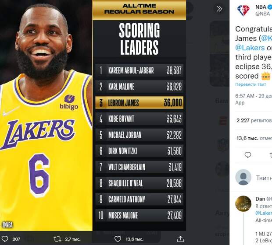Open the NBA logo profile avatar
Screen dimensions: 272x245
click(x=243, y=10)
